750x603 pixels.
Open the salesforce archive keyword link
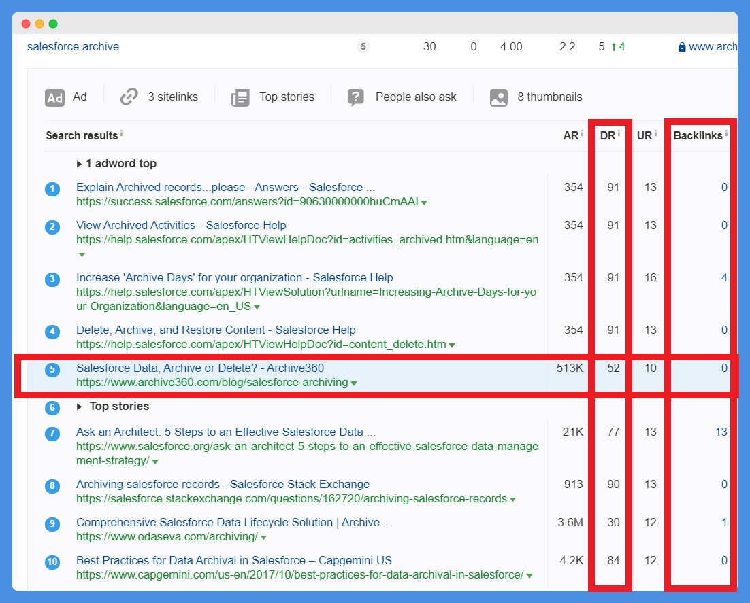pyautogui.click(x=74, y=46)
